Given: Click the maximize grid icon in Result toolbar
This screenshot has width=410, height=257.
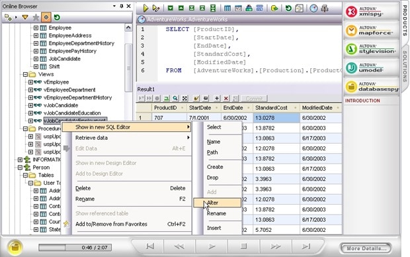Looking at the screenshot, I should point(184,99).
